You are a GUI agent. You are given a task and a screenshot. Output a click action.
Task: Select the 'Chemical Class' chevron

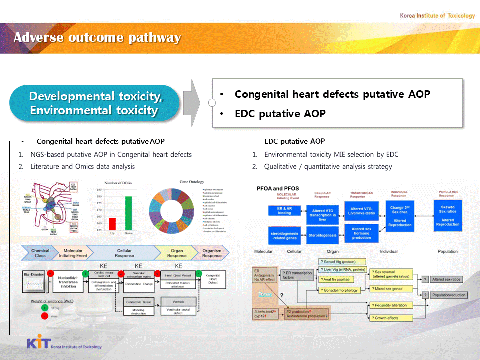click(x=40, y=253)
